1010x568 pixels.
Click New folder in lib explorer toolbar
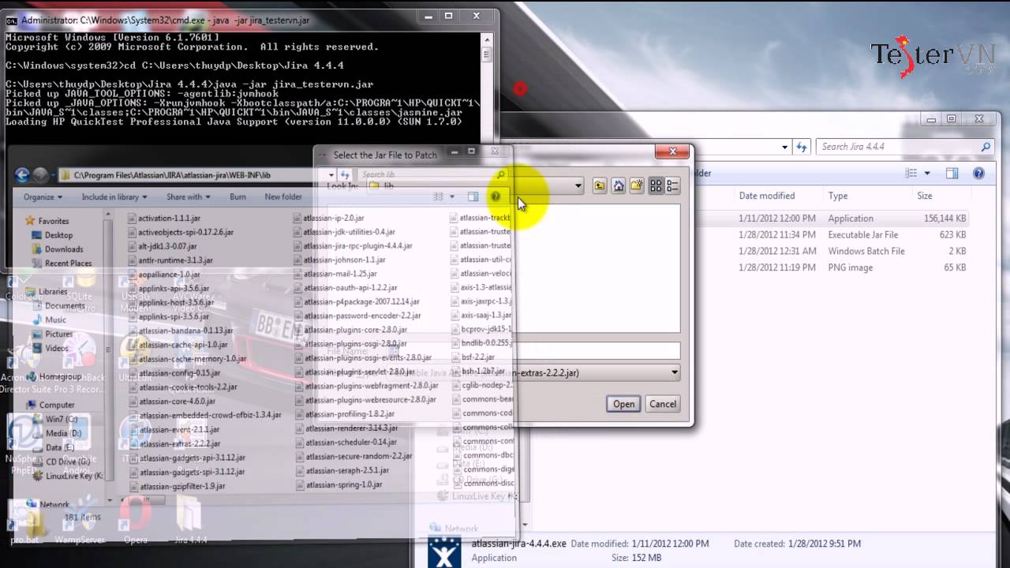pos(283,196)
